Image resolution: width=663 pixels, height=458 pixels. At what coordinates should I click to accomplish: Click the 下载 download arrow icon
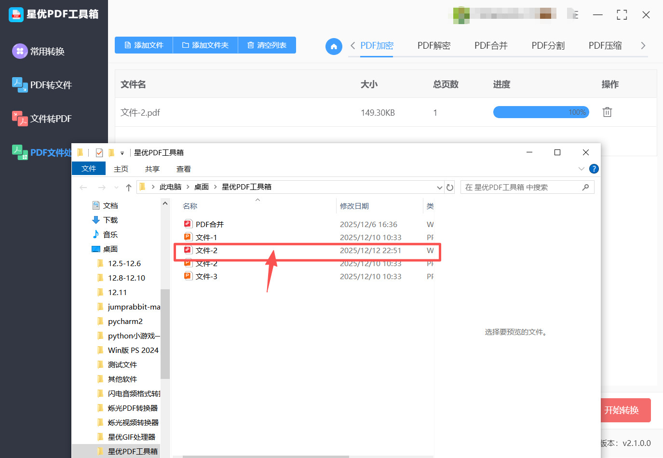click(x=96, y=220)
